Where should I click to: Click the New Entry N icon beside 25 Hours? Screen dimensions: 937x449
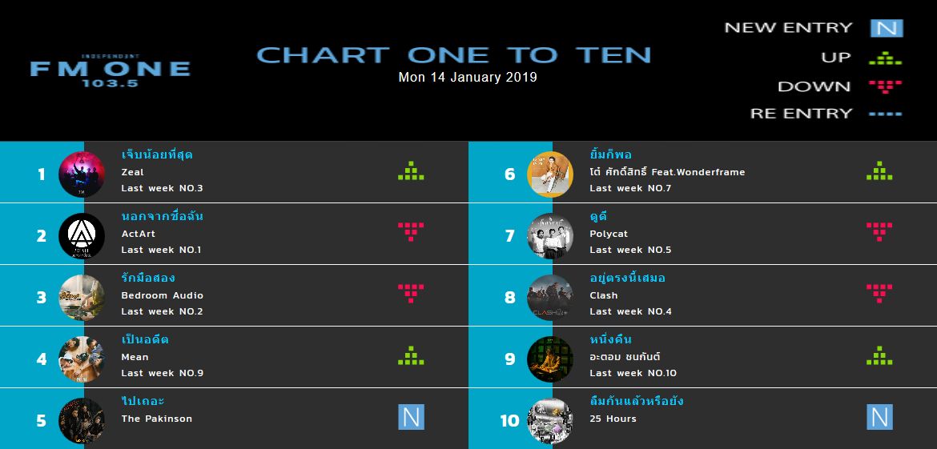(879, 417)
